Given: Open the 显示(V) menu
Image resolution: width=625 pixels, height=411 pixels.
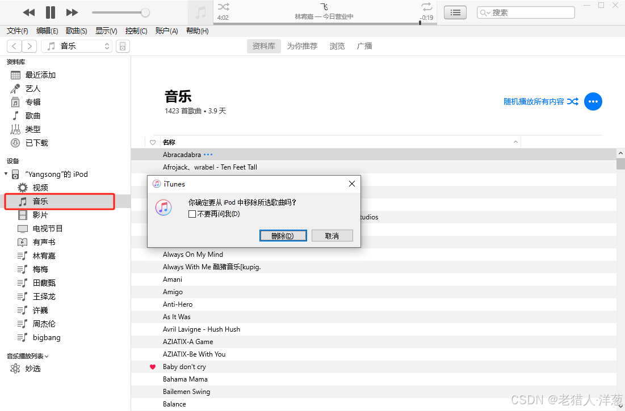Looking at the screenshot, I should pos(106,31).
